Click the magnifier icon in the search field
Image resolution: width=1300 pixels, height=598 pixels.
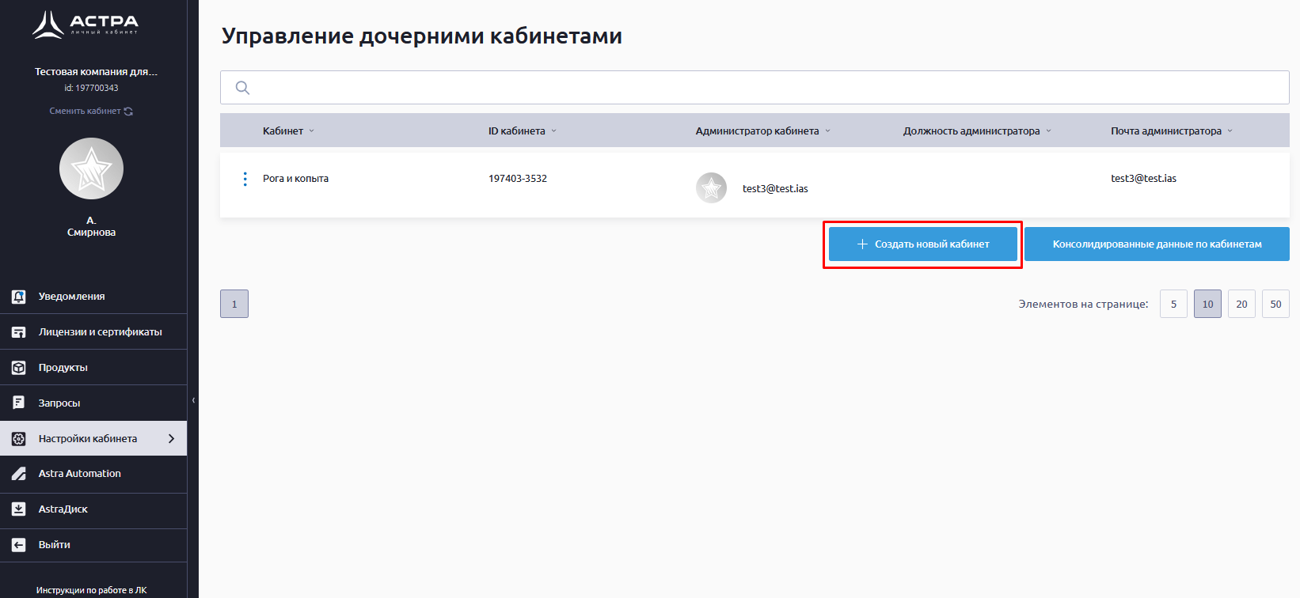coord(242,88)
